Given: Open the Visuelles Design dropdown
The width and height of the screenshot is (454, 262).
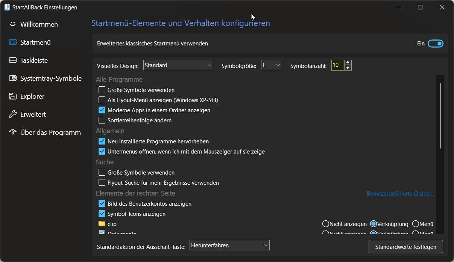Looking at the screenshot, I should [x=178, y=65].
